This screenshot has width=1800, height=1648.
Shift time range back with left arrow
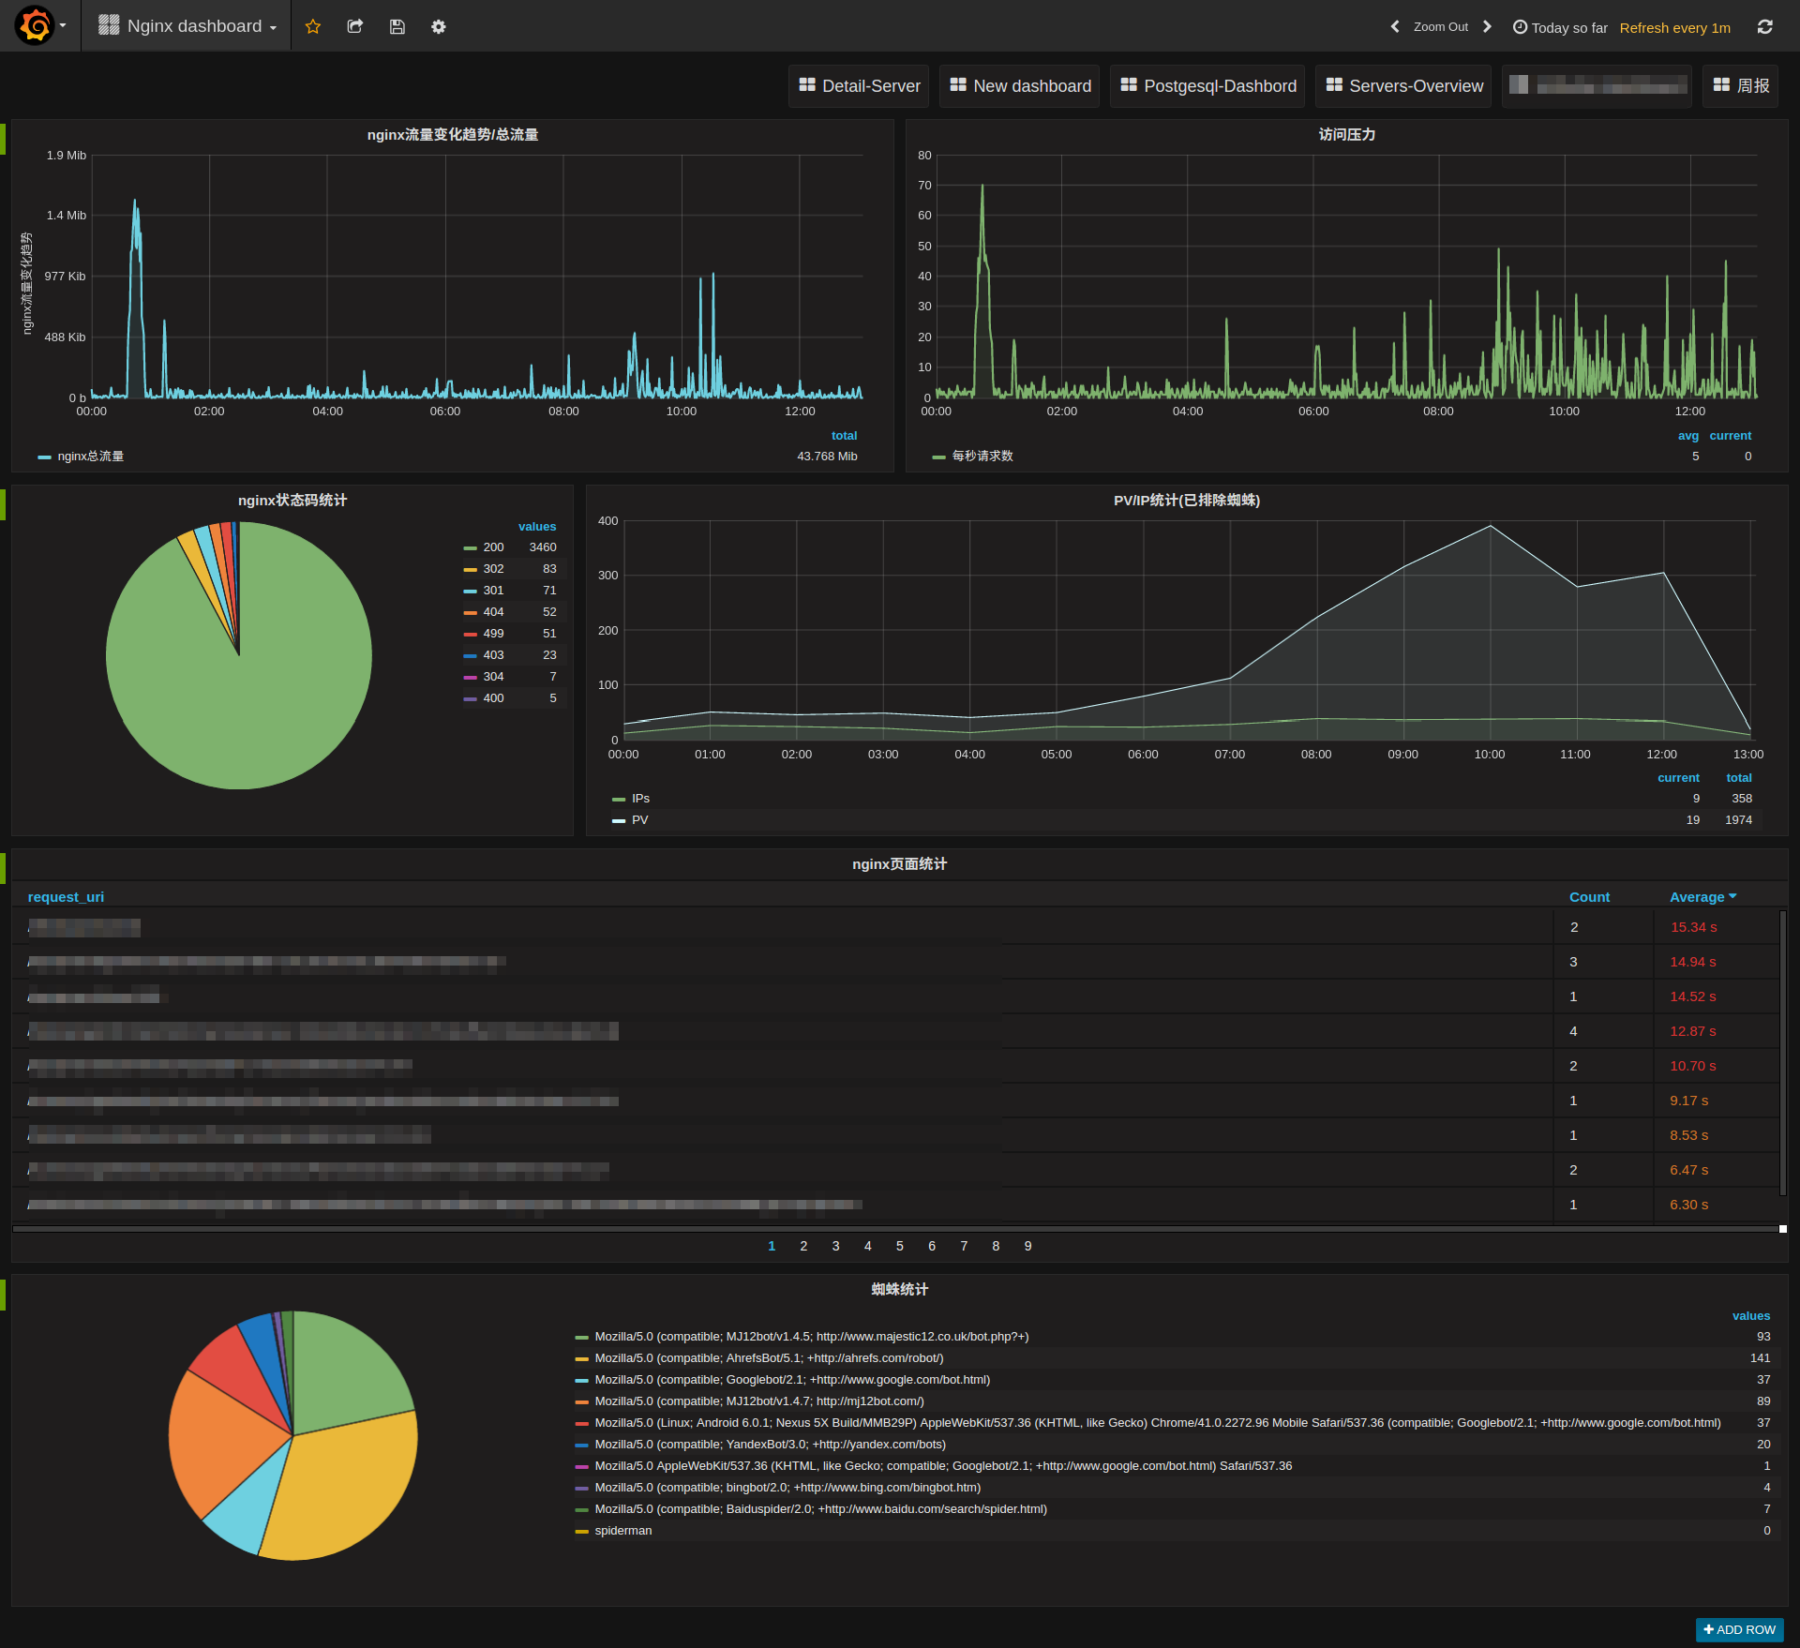pos(1395,26)
